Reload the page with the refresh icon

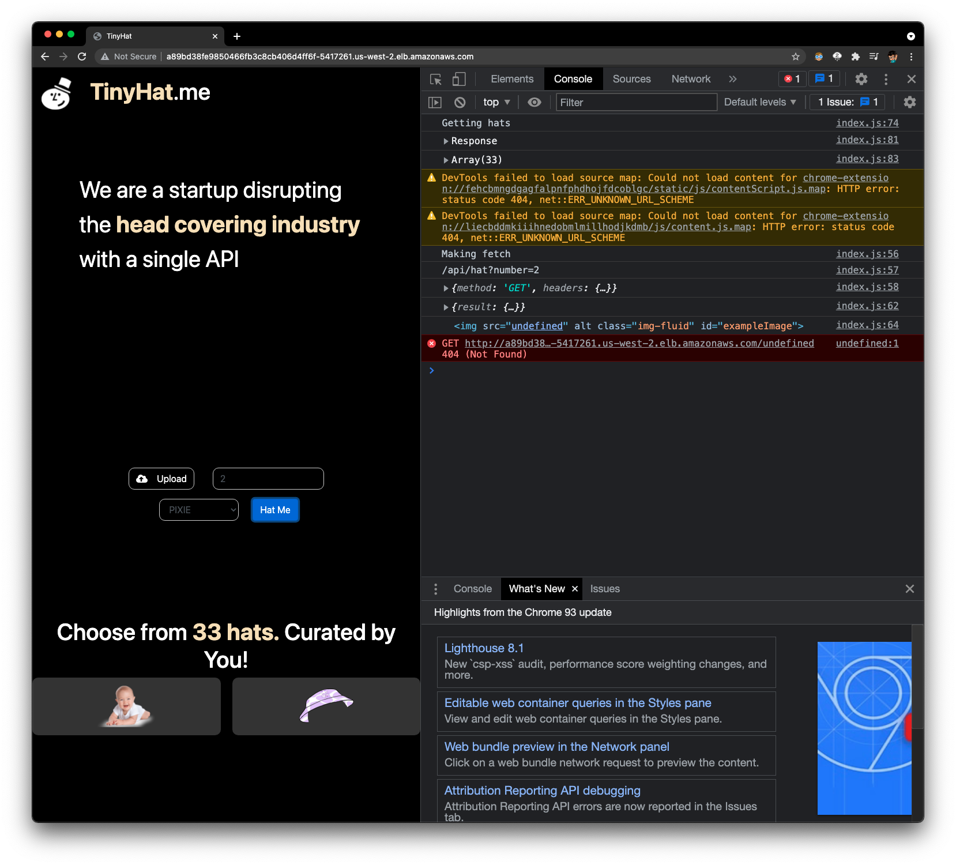click(x=82, y=57)
